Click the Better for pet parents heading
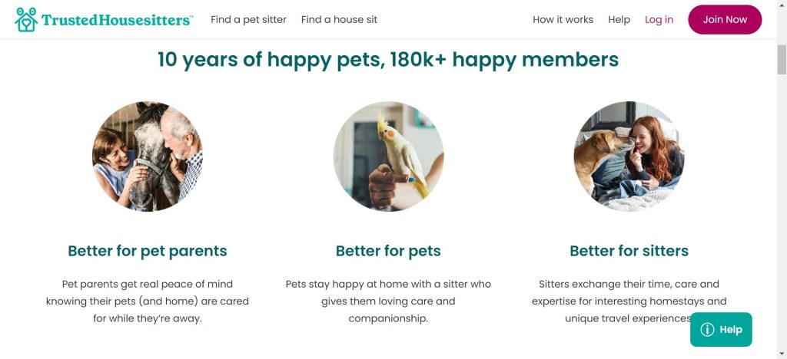The height and width of the screenshot is (359, 787). click(x=148, y=251)
